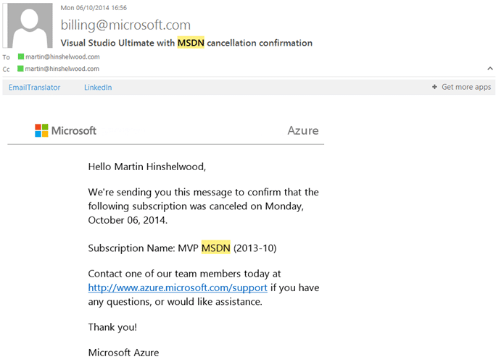Image resolution: width=496 pixels, height=362 pixels.
Task: Click the highlighted MSDN word in the subject line
Action: click(191, 43)
